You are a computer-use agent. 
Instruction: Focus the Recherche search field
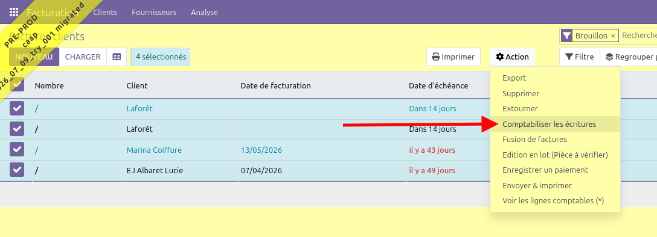click(638, 36)
